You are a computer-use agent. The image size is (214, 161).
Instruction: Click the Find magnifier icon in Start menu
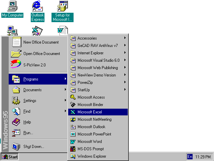pyautogui.click(x=16, y=111)
